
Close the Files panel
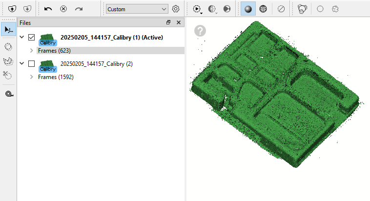coord(179,22)
